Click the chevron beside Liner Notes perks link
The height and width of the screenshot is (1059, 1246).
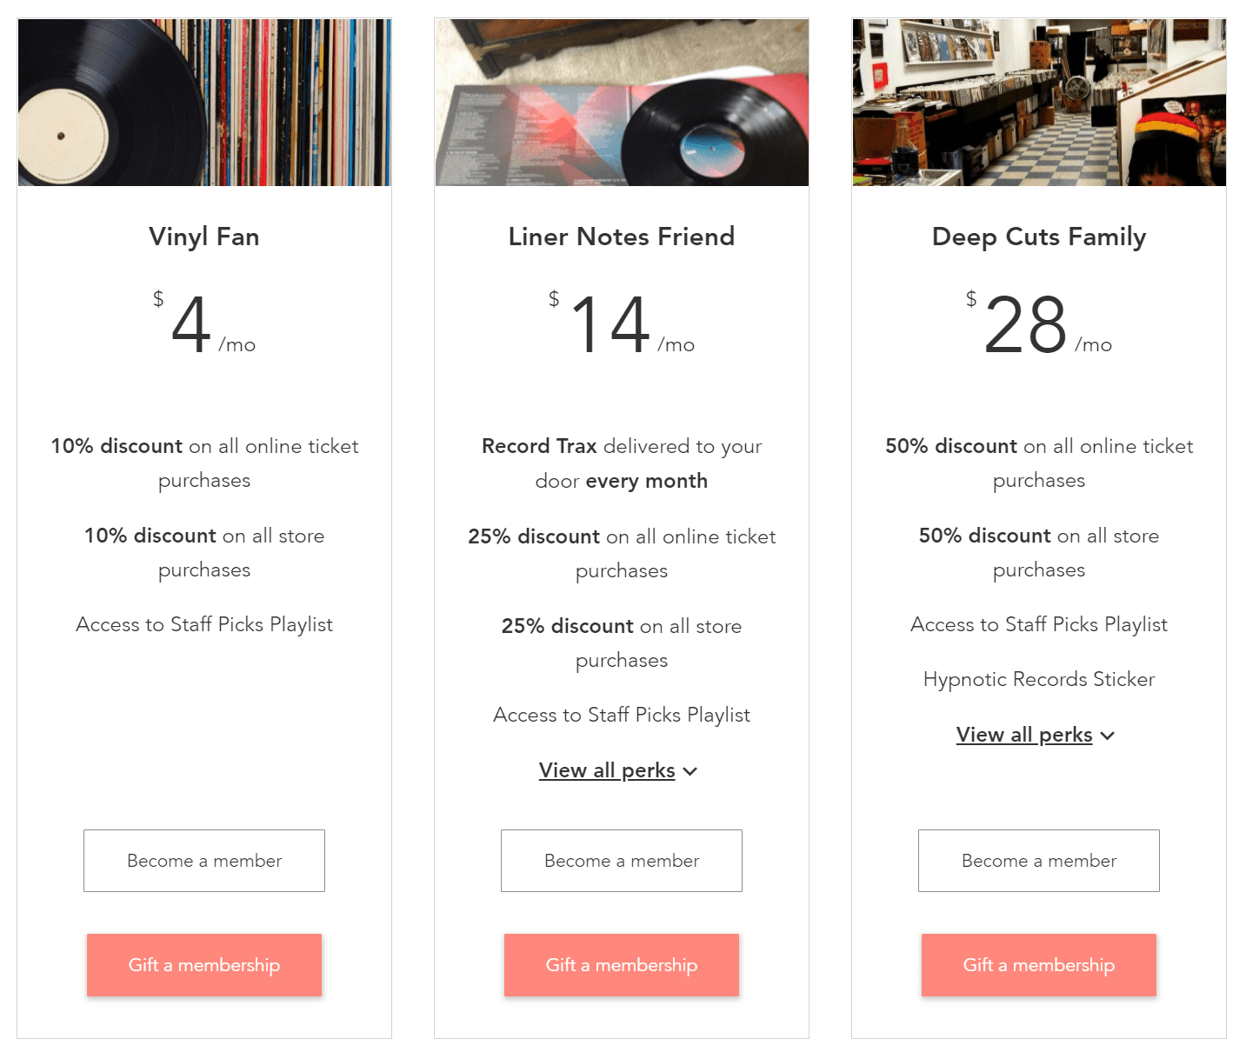click(690, 771)
